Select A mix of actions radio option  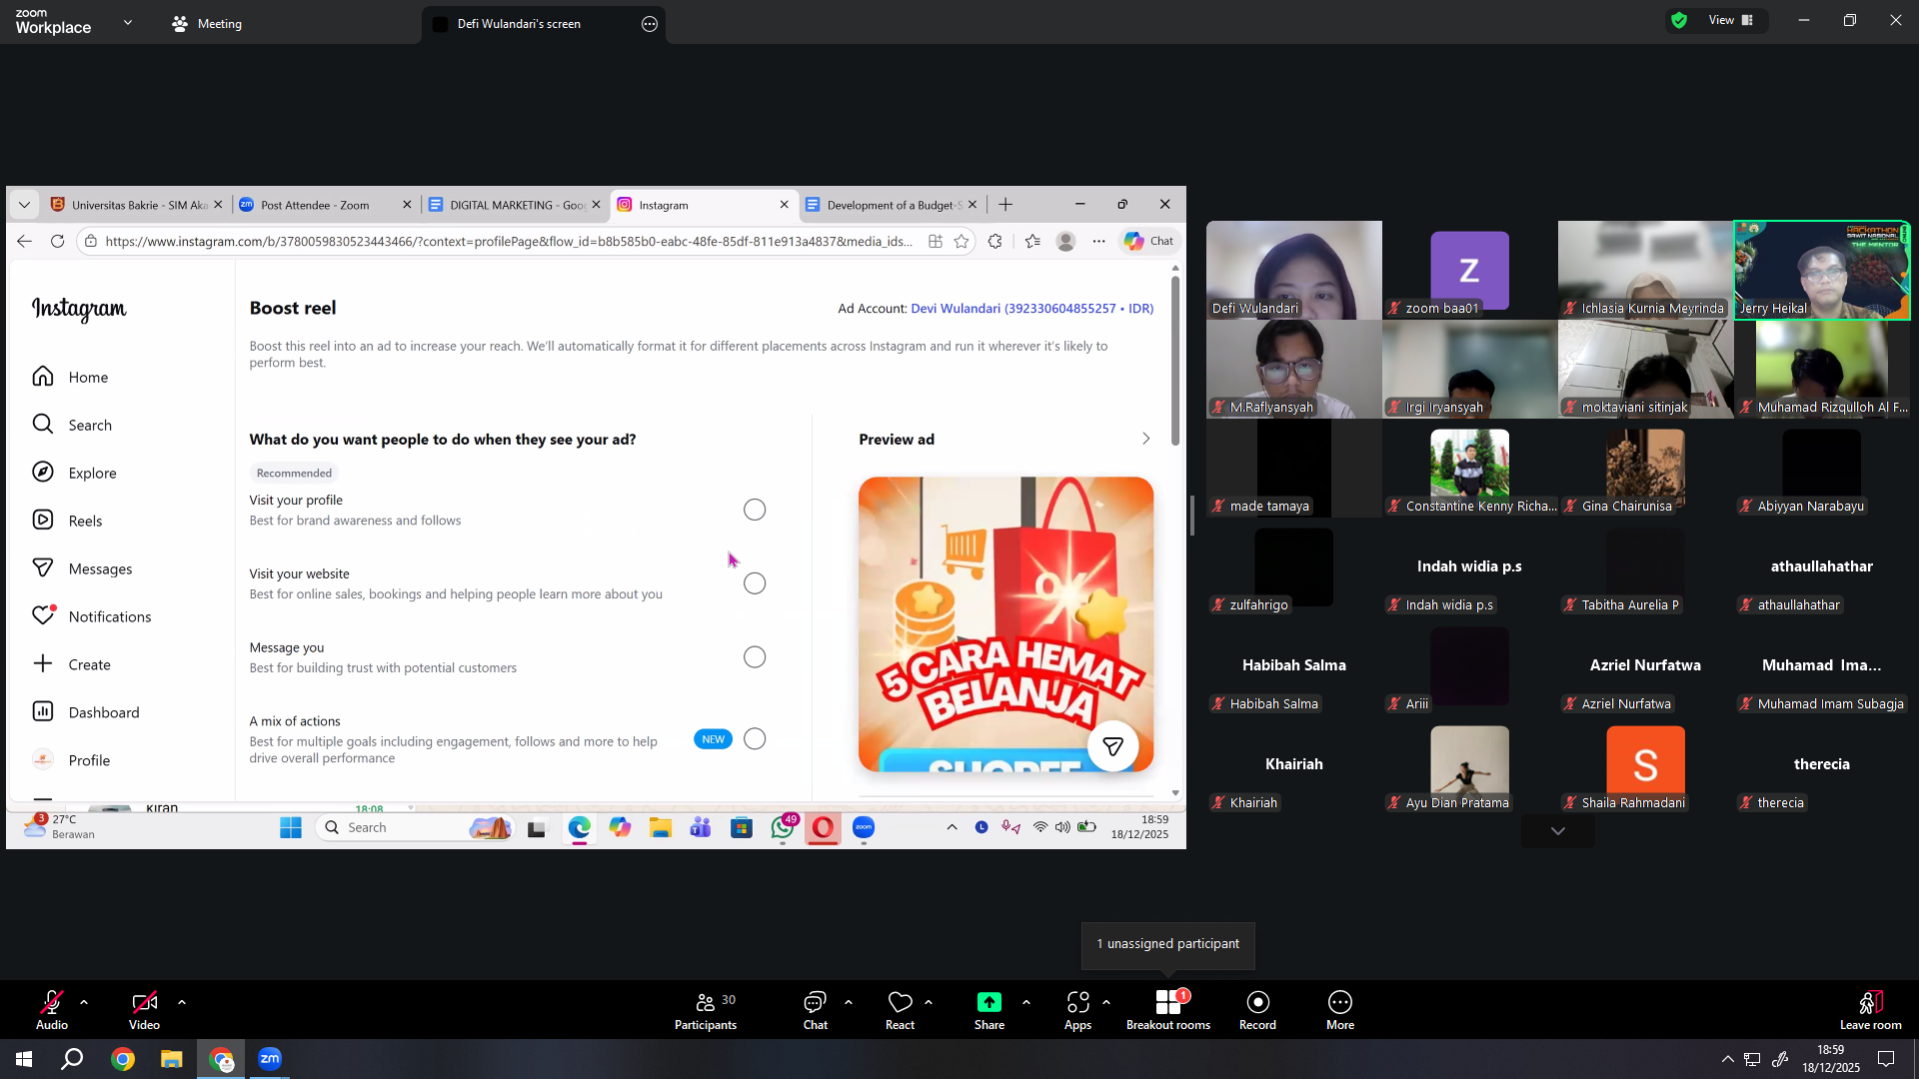(x=755, y=739)
